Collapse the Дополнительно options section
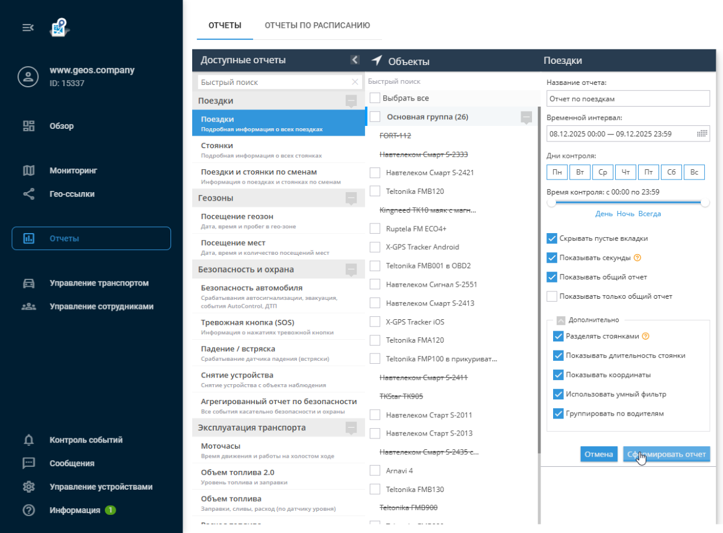 click(x=561, y=320)
